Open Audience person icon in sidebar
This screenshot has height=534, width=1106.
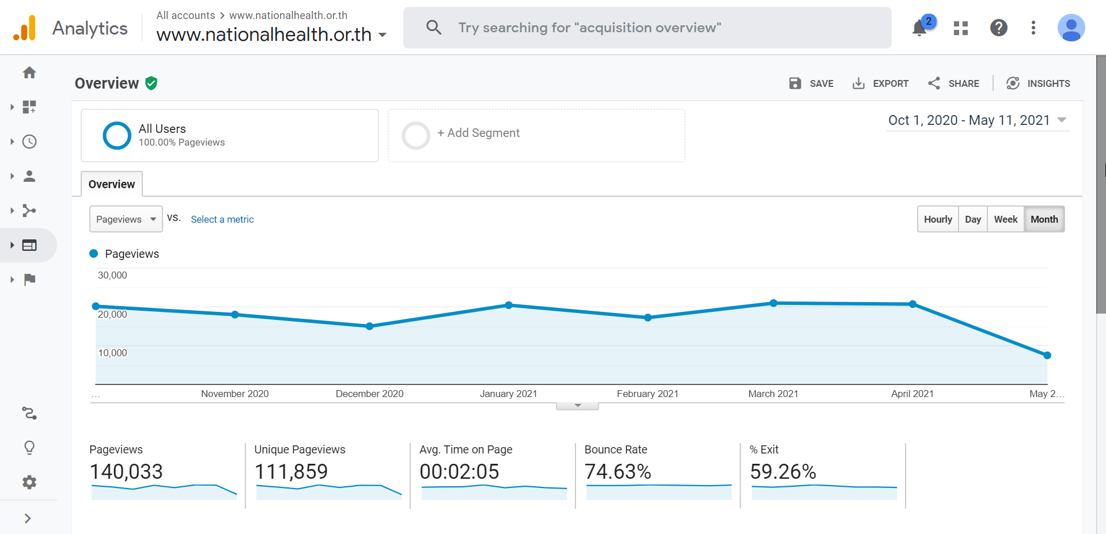pyautogui.click(x=29, y=176)
